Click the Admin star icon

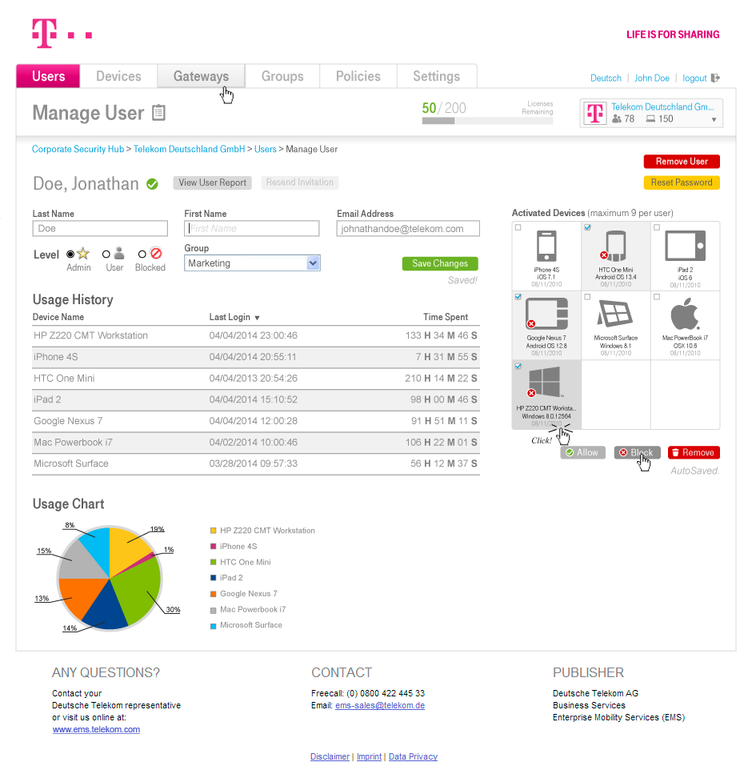pos(83,254)
